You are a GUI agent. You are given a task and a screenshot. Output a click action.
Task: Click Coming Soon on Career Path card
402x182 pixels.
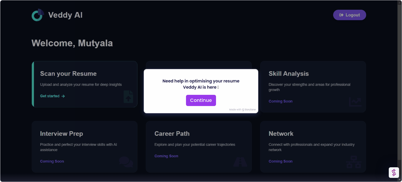click(166, 156)
